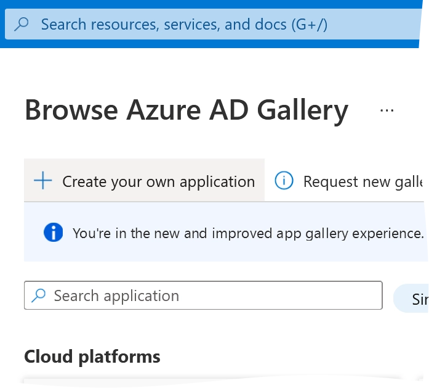Image resolution: width=429 pixels, height=388 pixels.
Task: Click the Browse Azure AD Gallery title
Action: pos(186,110)
